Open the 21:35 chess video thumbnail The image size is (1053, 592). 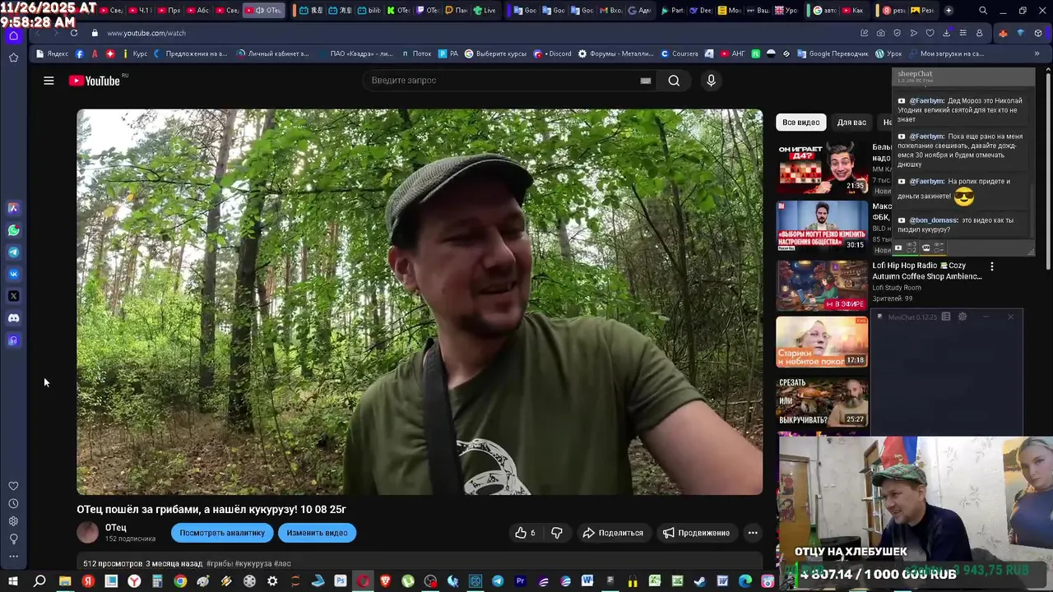[x=822, y=169]
